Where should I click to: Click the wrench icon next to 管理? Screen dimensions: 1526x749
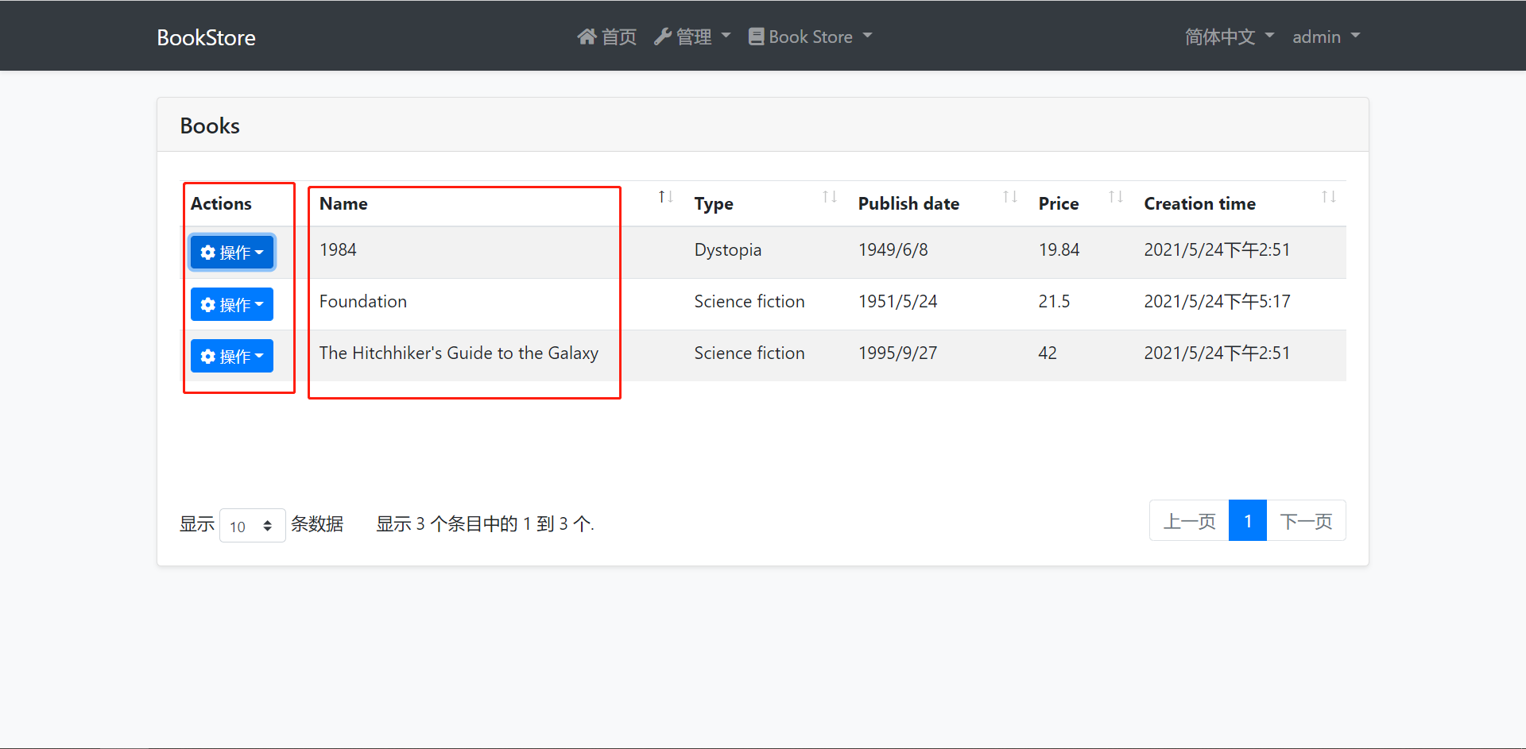coord(664,36)
